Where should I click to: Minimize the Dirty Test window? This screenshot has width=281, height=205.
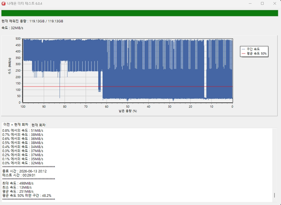pos(250,3)
